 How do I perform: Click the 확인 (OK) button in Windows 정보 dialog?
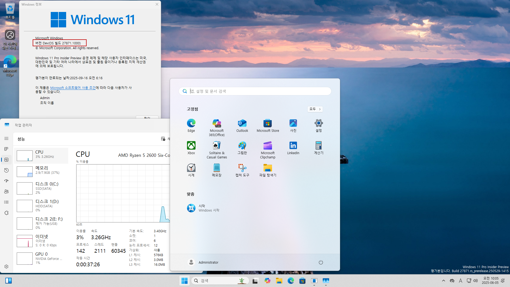tap(147, 117)
